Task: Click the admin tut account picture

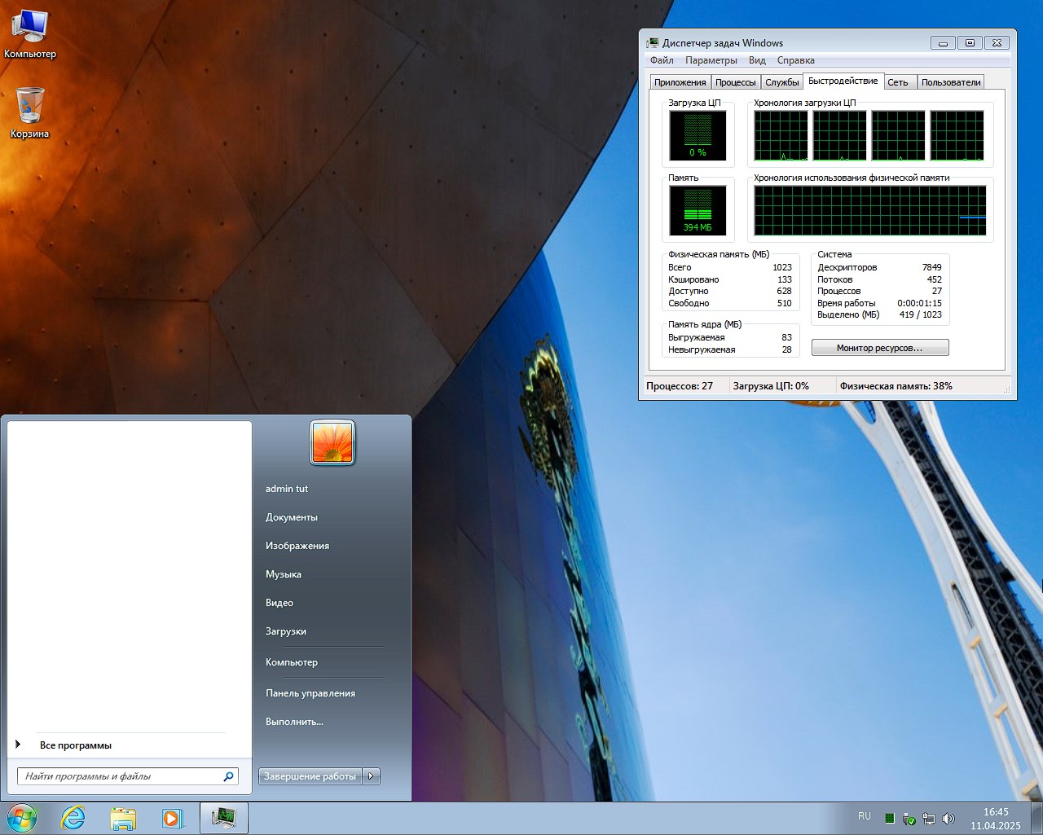Action: [331, 442]
